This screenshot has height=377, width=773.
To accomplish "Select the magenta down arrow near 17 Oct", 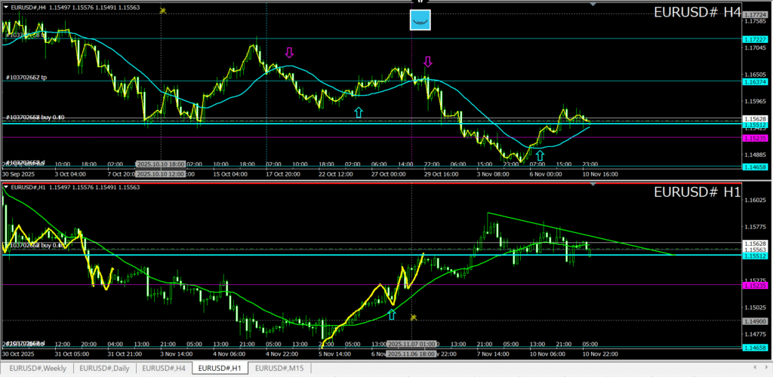I will [288, 52].
